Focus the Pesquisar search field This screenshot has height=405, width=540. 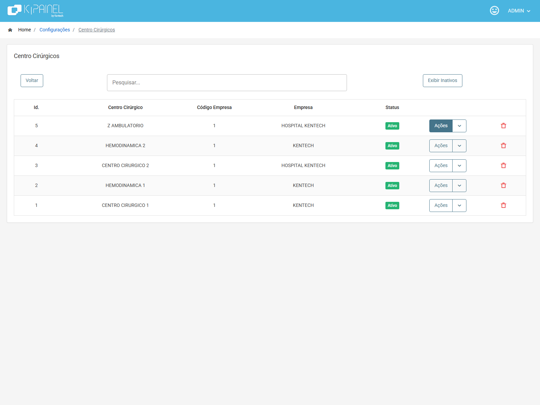coord(227,83)
